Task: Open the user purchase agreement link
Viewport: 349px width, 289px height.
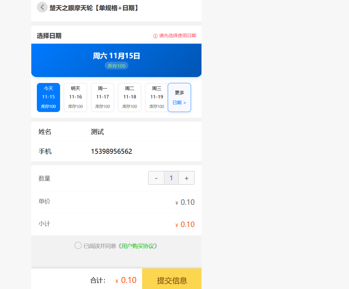Action: (x=138, y=246)
